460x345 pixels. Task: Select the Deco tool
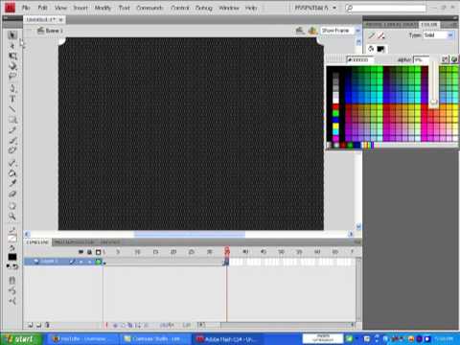12,149
